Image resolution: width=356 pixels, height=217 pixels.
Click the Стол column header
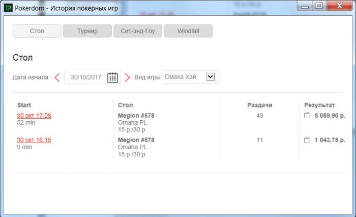pyautogui.click(x=125, y=105)
